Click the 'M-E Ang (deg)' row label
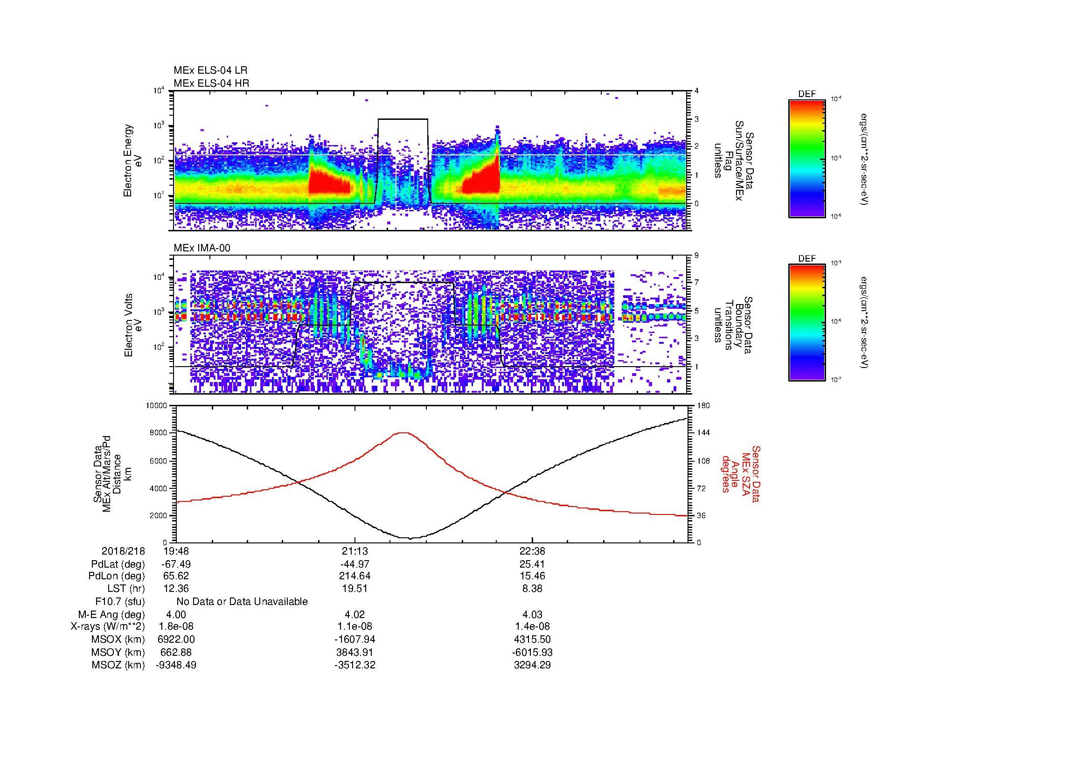1091x771 pixels. 111,615
